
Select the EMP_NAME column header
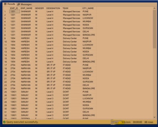pyautogui.click(x=26, y=8)
